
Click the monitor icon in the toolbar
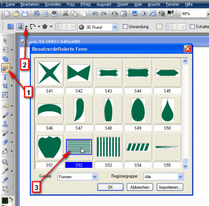click(134, 14)
